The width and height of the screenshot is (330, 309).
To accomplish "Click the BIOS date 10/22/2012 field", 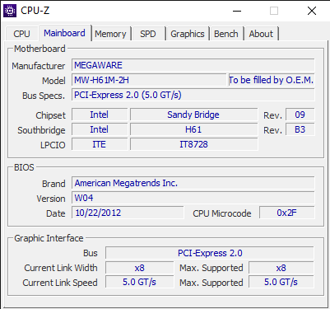I will point(128,213).
